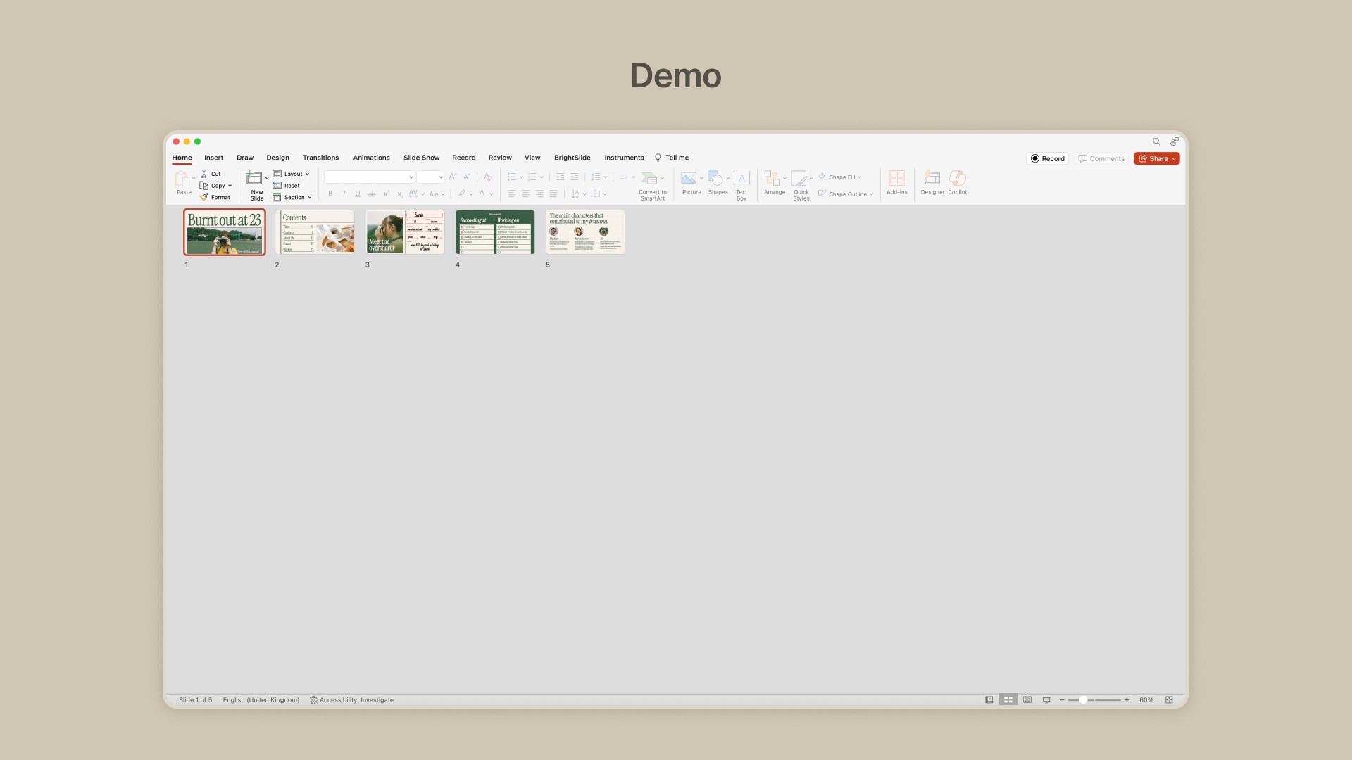Click the Designer icon
The image size is (1352, 760).
(x=932, y=179)
